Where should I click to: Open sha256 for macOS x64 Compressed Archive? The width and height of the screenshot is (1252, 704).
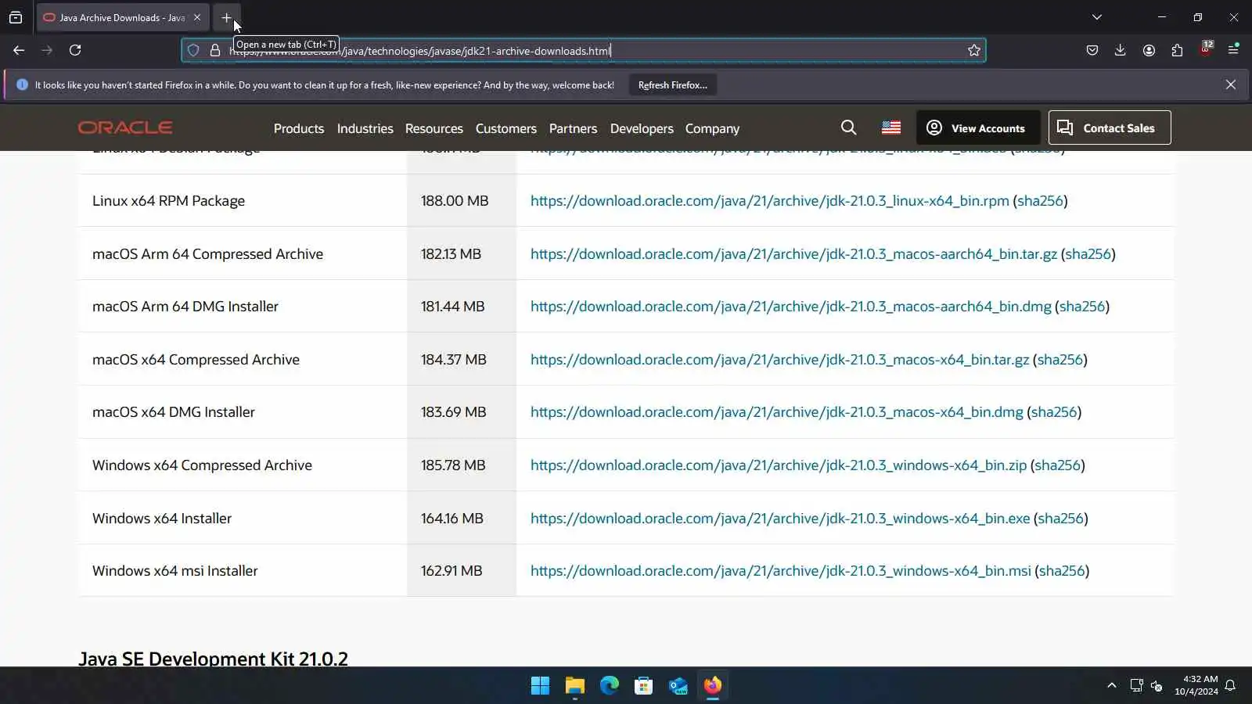point(1060,360)
